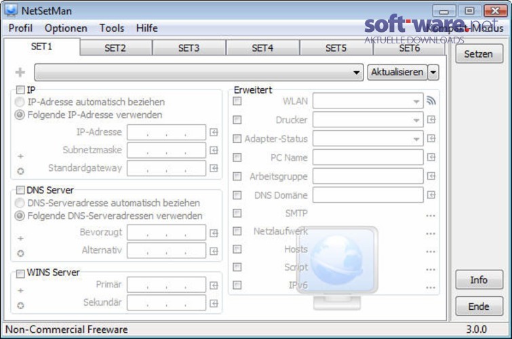The width and height of the screenshot is (512, 339).
Task: Open the Profil menu
Action: tap(20, 28)
